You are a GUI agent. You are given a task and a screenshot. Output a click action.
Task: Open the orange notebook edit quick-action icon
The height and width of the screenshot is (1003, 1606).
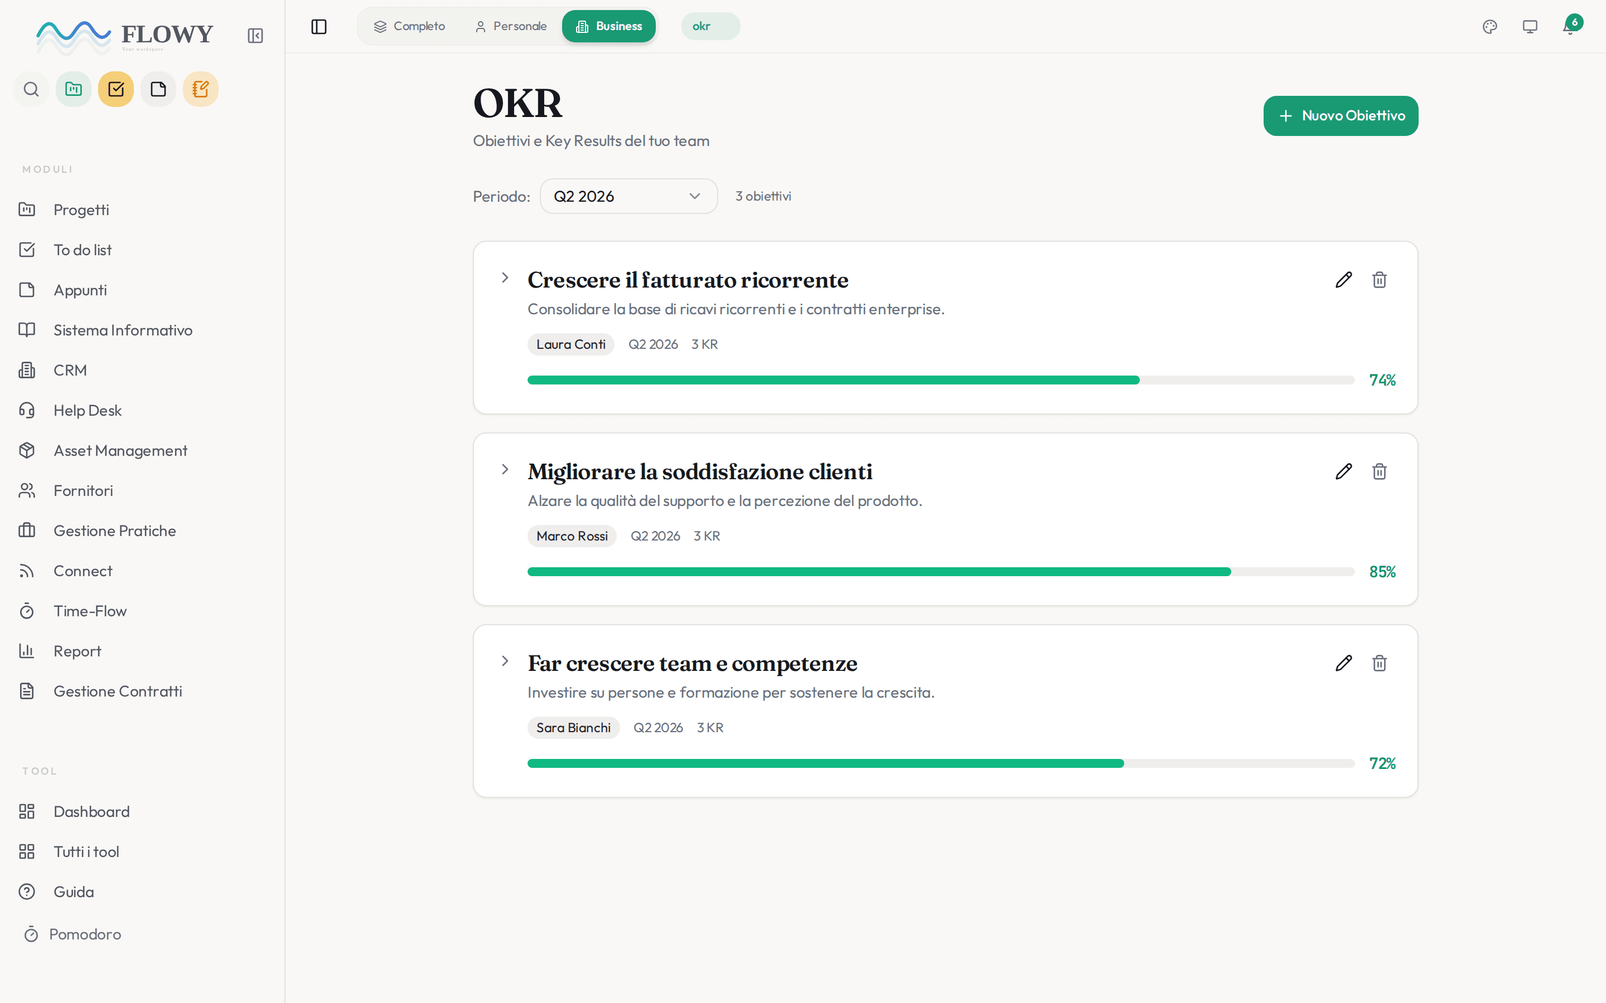(x=200, y=89)
